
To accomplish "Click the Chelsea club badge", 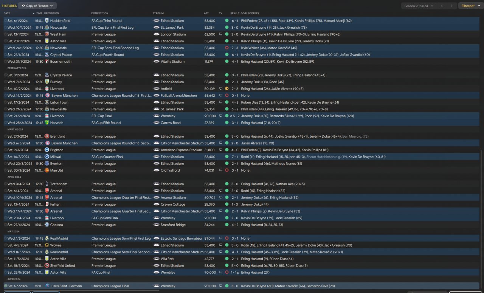I will tap(47, 225).
